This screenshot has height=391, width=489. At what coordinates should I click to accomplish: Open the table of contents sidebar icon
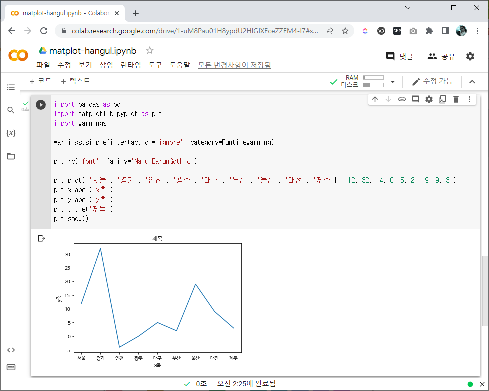pyautogui.click(x=11, y=87)
